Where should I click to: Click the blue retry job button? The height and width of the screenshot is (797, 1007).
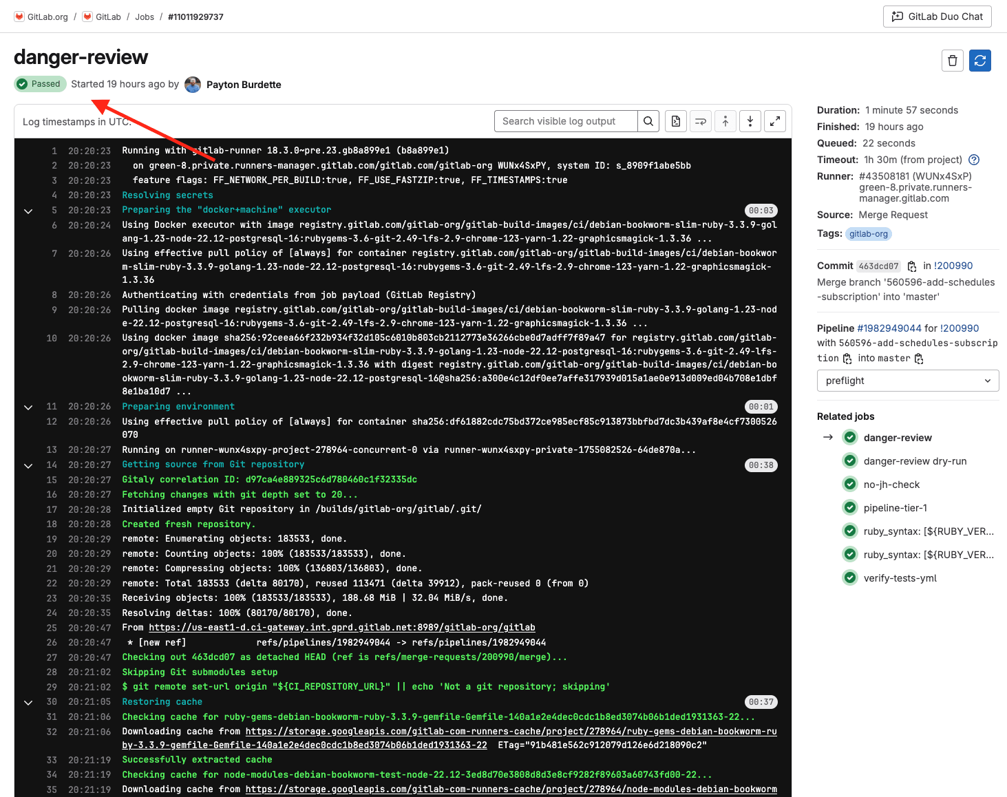click(x=980, y=61)
